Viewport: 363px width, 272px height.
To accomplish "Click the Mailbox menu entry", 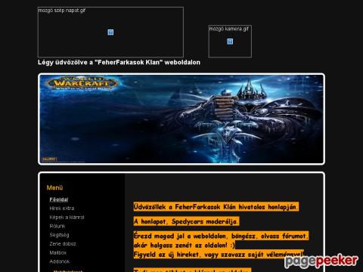I will pos(58,252).
